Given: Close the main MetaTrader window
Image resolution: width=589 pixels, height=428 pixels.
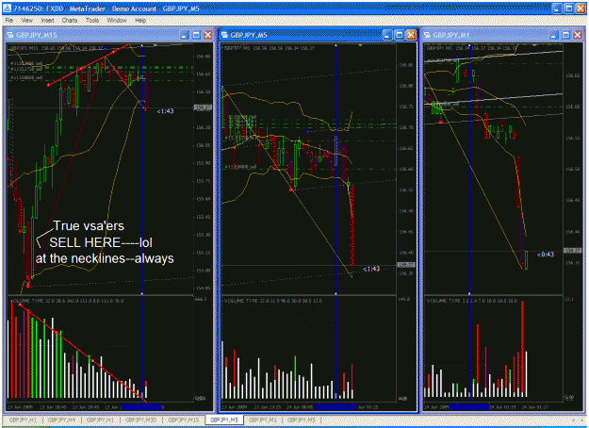Looking at the screenshot, I should [581, 8].
